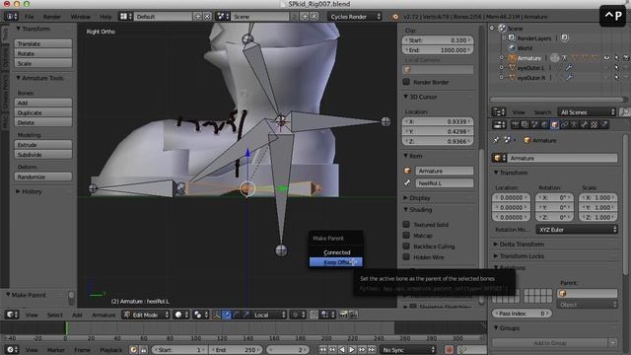Enable the Matcap checkbox
This screenshot has height=355, width=631.
click(406, 235)
